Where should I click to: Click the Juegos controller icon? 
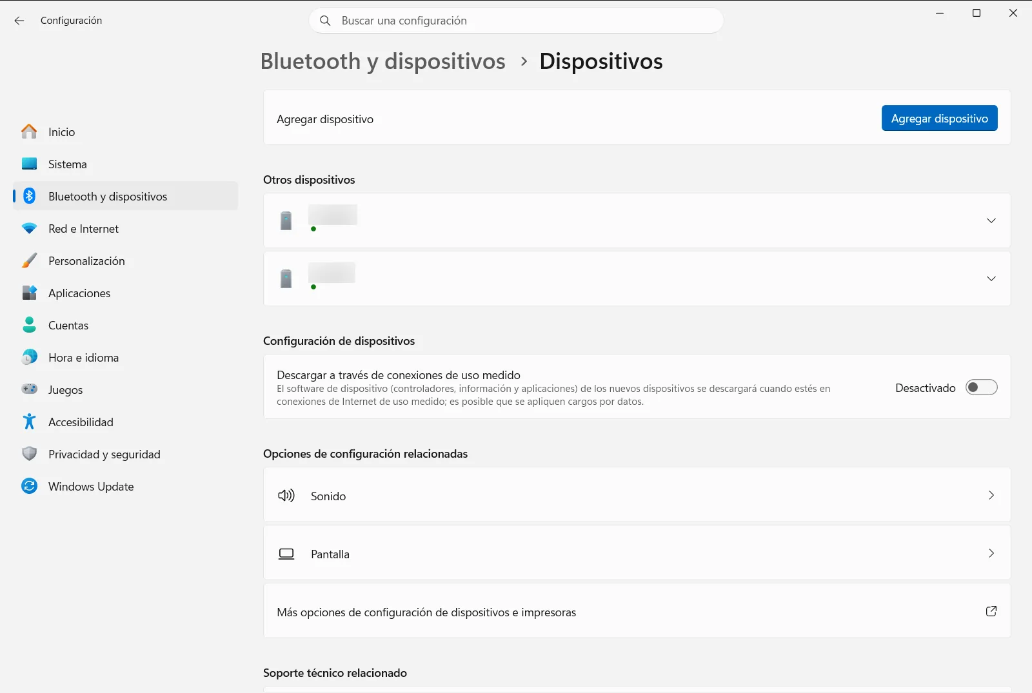click(x=29, y=389)
